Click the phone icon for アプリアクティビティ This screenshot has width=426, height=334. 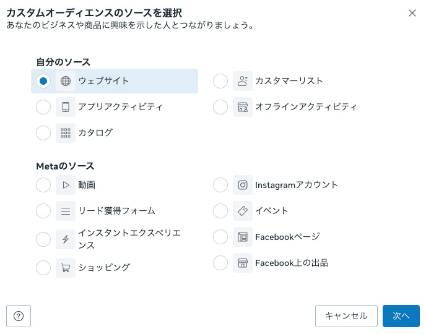(66, 107)
